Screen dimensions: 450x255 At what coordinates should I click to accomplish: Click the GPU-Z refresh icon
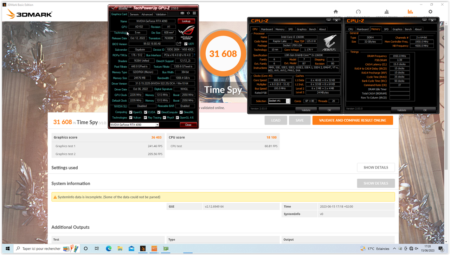[x=188, y=13]
